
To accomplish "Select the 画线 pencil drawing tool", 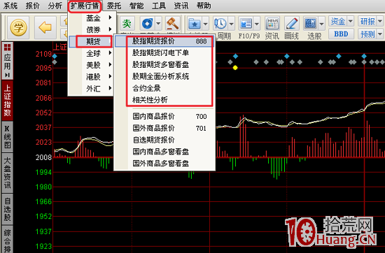I will point(291,24).
